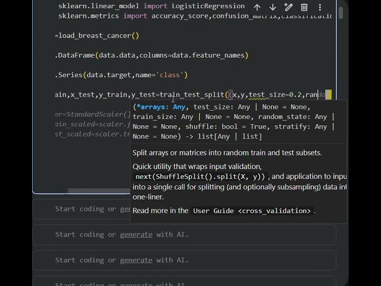Click the 'generate' link in the second empty cell
The width and height of the screenshot is (381, 286).
click(x=136, y=234)
